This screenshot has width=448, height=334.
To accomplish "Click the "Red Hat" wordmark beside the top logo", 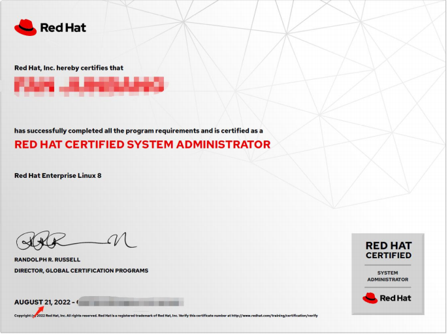I will click(x=63, y=27).
